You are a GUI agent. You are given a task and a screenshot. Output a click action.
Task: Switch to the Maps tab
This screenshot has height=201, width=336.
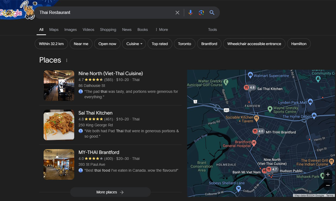tap(54, 30)
